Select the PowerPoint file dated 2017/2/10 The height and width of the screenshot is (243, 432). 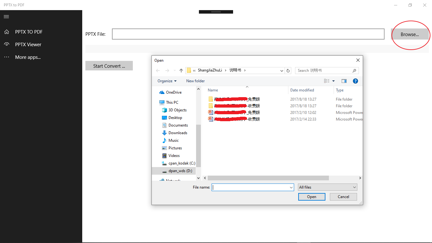coord(234,113)
